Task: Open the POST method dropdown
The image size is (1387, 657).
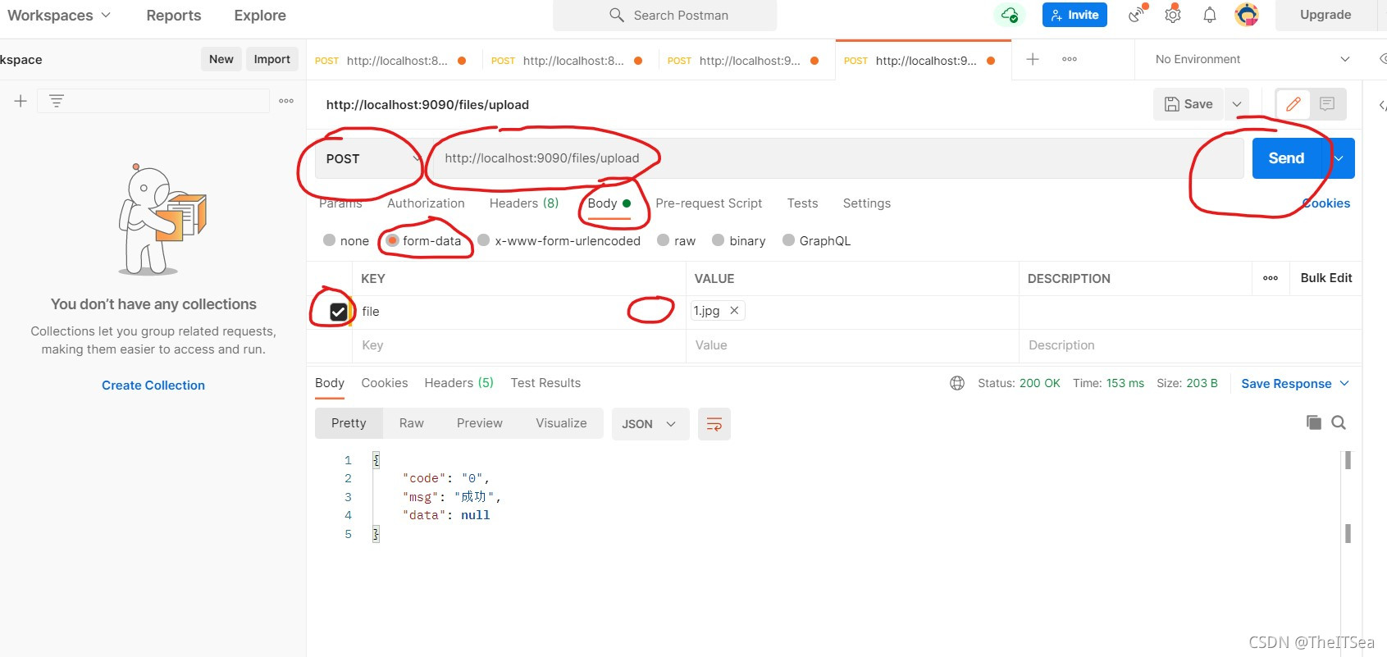Action: tap(369, 158)
